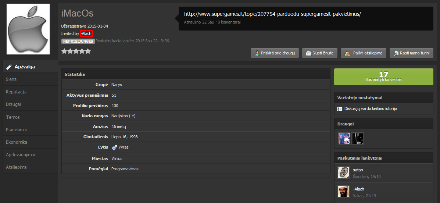This screenshot has height=203, width=440.
Task: Click 'Programavimas' hobby value
Action: coord(125,169)
